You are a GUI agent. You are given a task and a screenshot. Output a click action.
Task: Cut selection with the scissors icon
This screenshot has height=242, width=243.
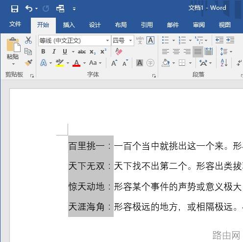(x=28, y=40)
